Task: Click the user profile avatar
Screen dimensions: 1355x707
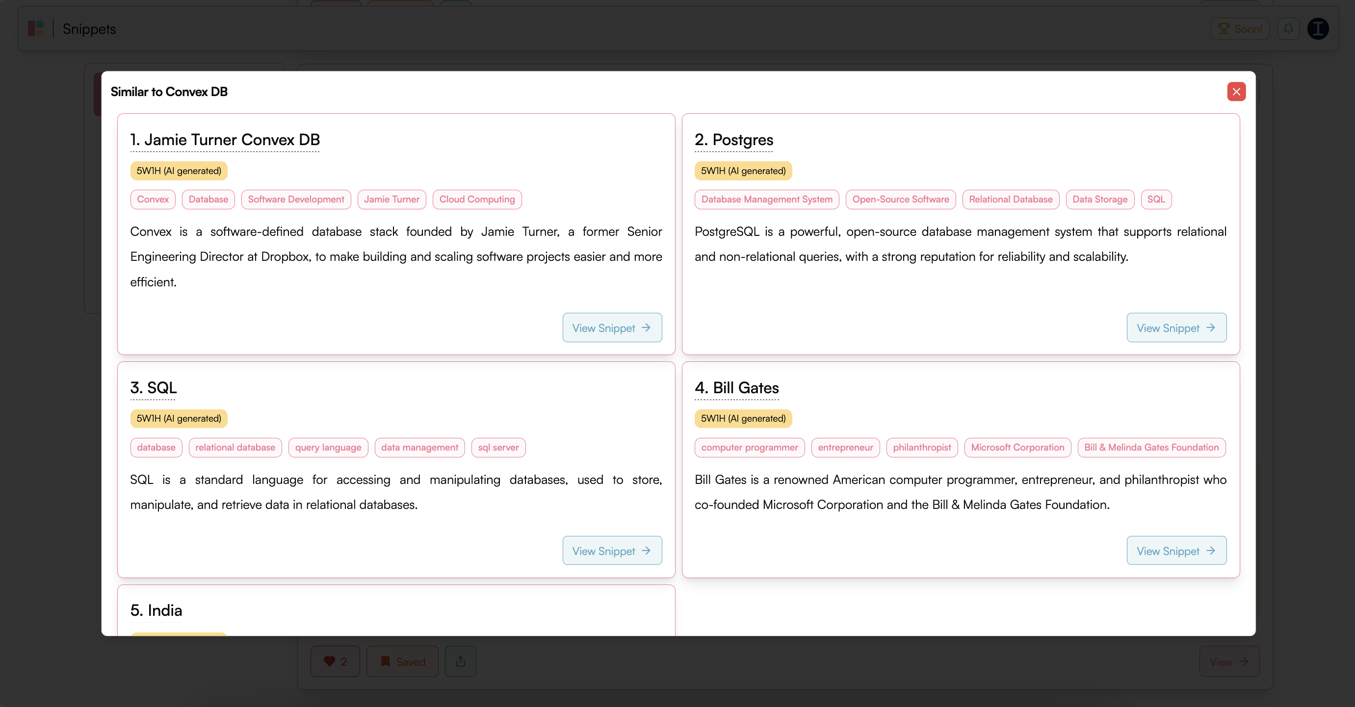Action: 1318,28
